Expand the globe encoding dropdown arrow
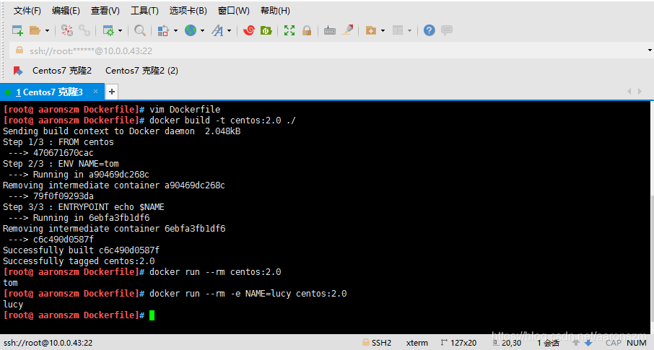Screen dimensions: 654x350 203,30
